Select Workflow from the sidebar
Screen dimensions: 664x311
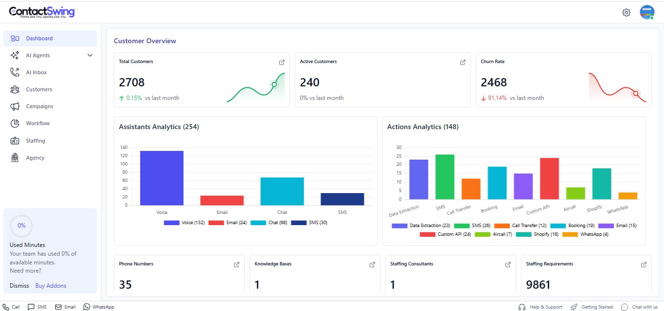pos(38,123)
